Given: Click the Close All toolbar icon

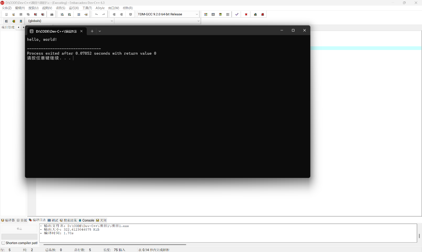Looking at the screenshot, I should pyautogui.click(x=43, y=14).
